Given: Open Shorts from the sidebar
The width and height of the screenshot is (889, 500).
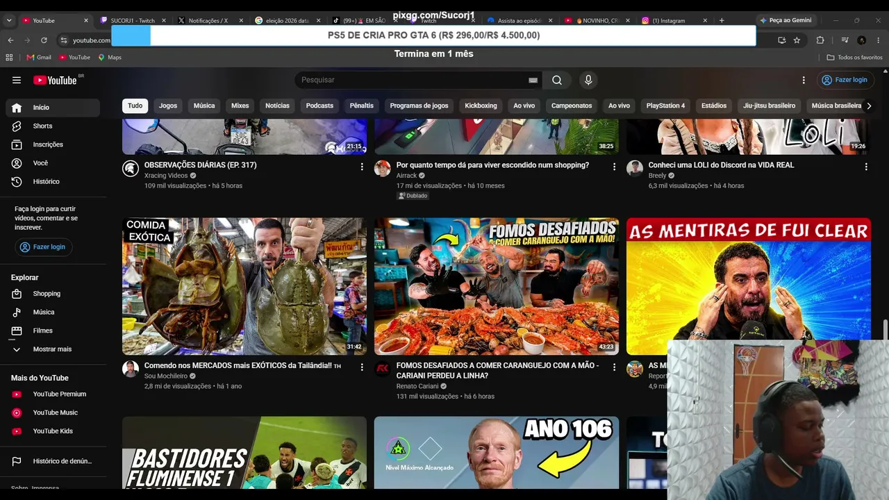Looking at the screenshot, I should point(53,126).
